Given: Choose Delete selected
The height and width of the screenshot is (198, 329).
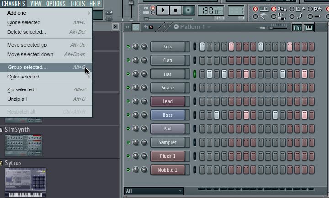Looking at the screenshot, I should (x=46, y=32).
